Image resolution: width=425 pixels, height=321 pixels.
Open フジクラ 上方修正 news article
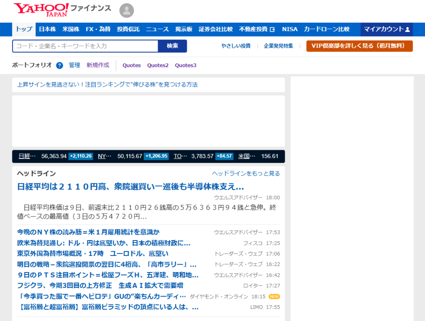(100, 286)
